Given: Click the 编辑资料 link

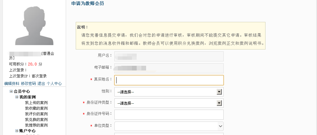Looking at the screenshot, I should (x=12, y=84).
